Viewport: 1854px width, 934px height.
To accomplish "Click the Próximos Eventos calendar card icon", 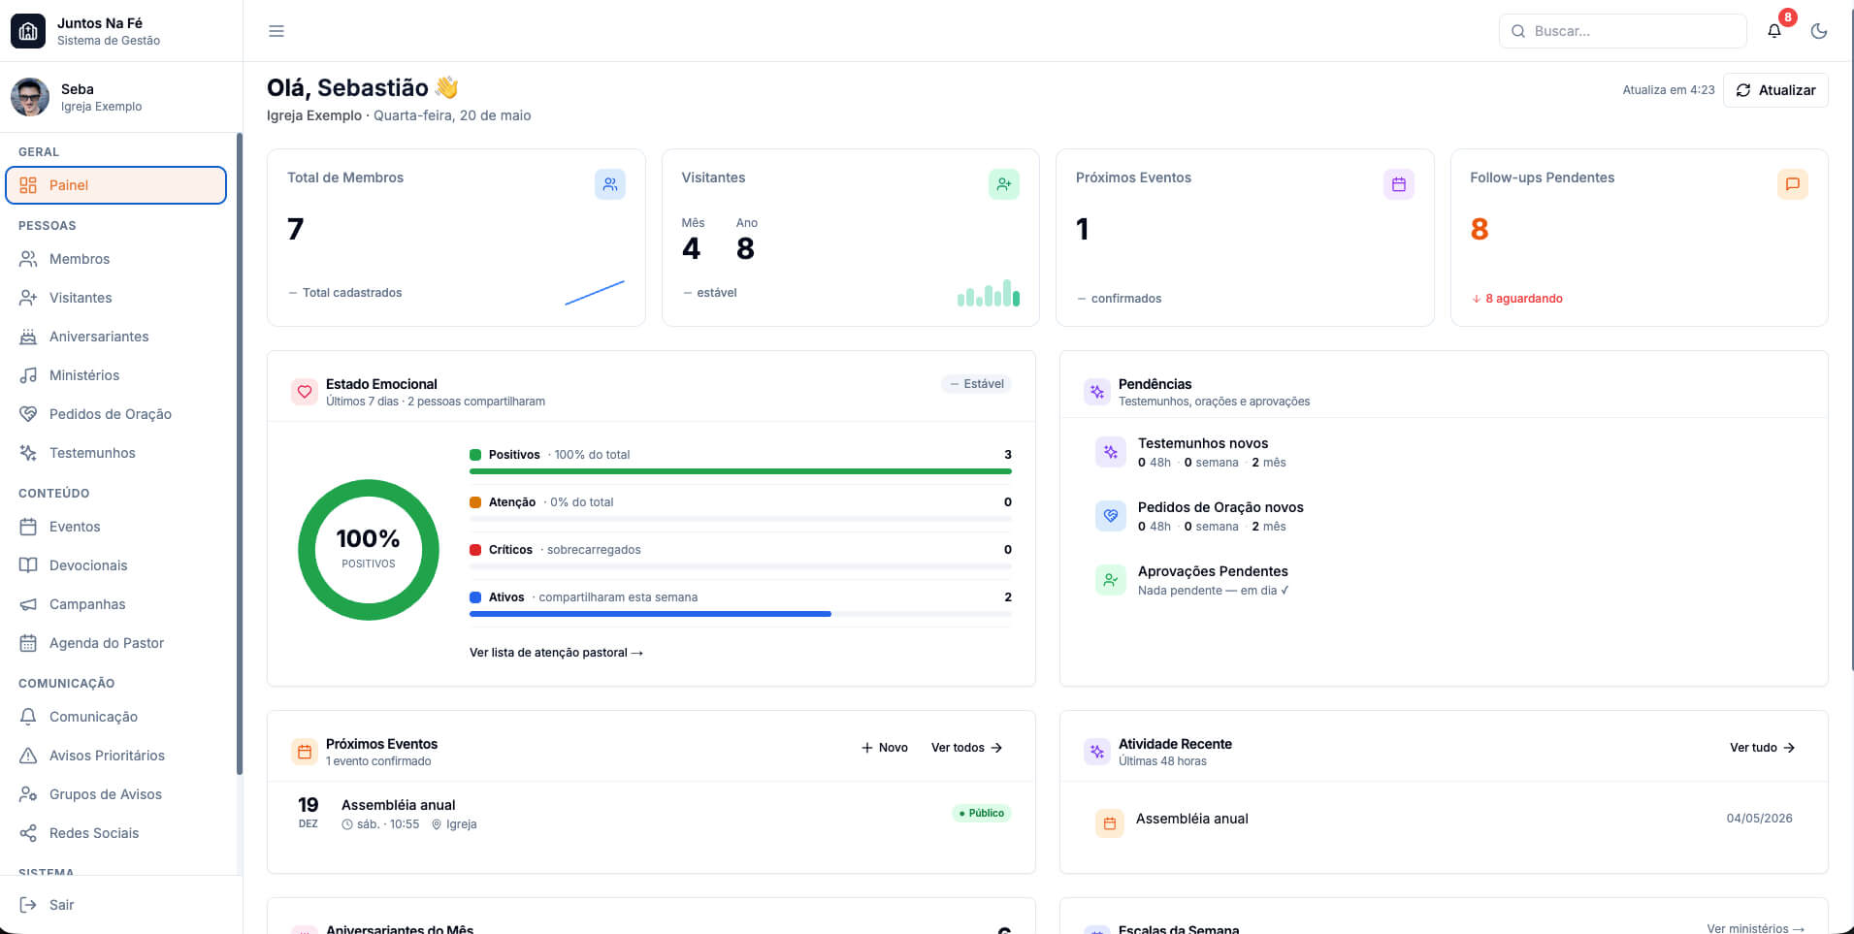I will pos(1399,184).
